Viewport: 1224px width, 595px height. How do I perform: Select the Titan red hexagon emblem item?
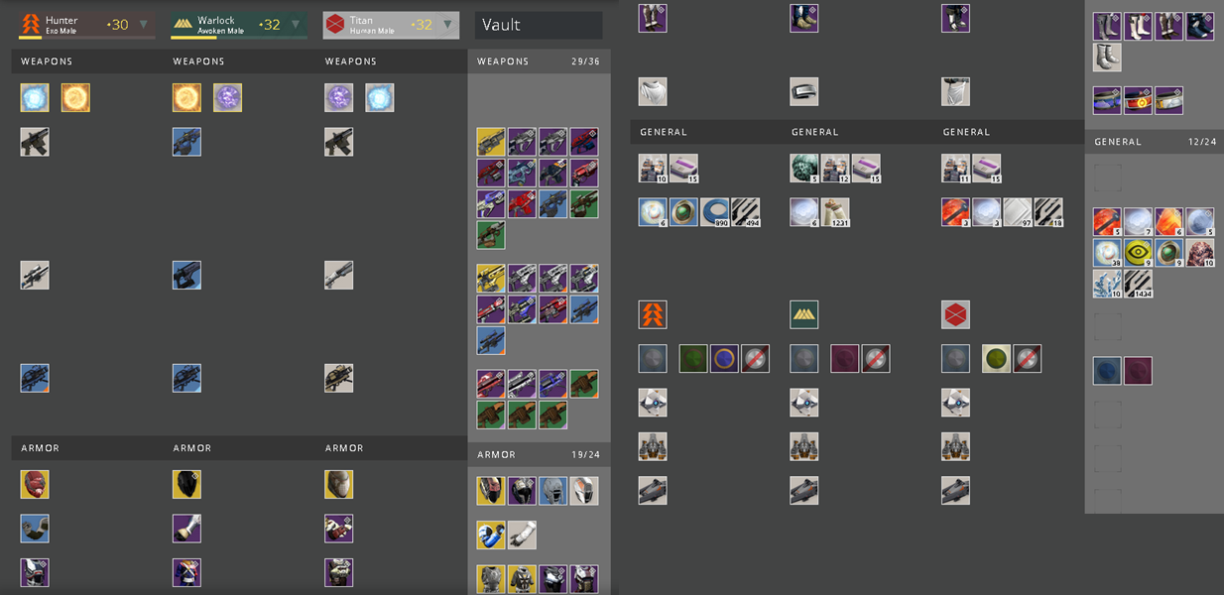[955, 314]
